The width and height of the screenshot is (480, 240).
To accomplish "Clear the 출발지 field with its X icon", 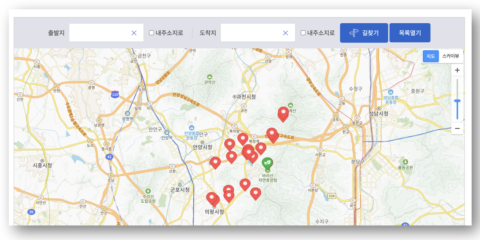I will point(134,33).
